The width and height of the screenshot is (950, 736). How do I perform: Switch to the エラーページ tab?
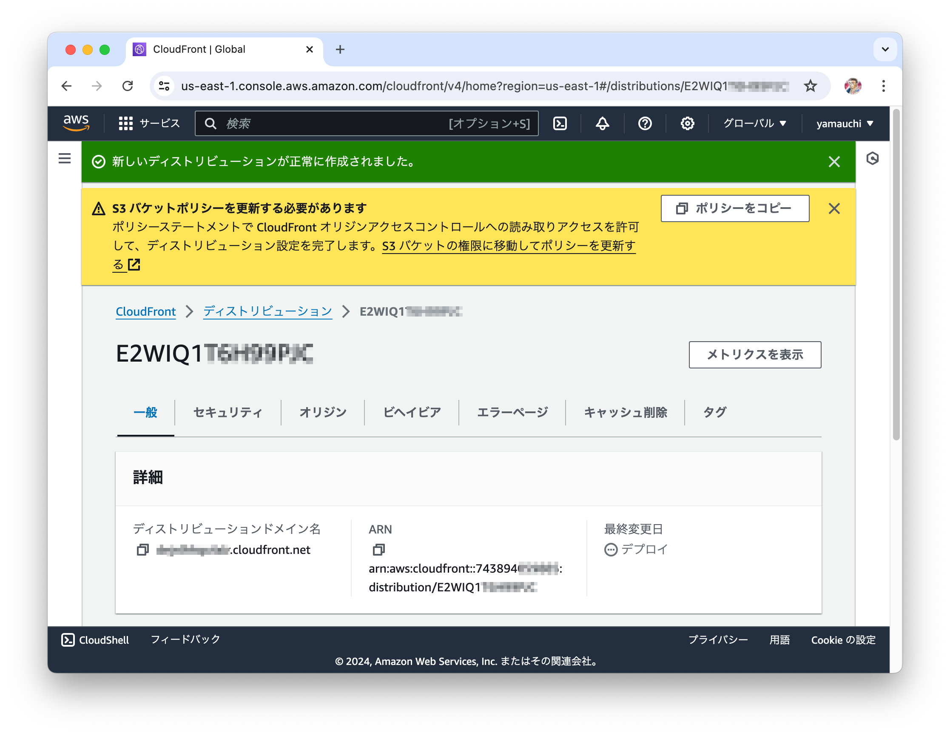(x=512, y=412)
